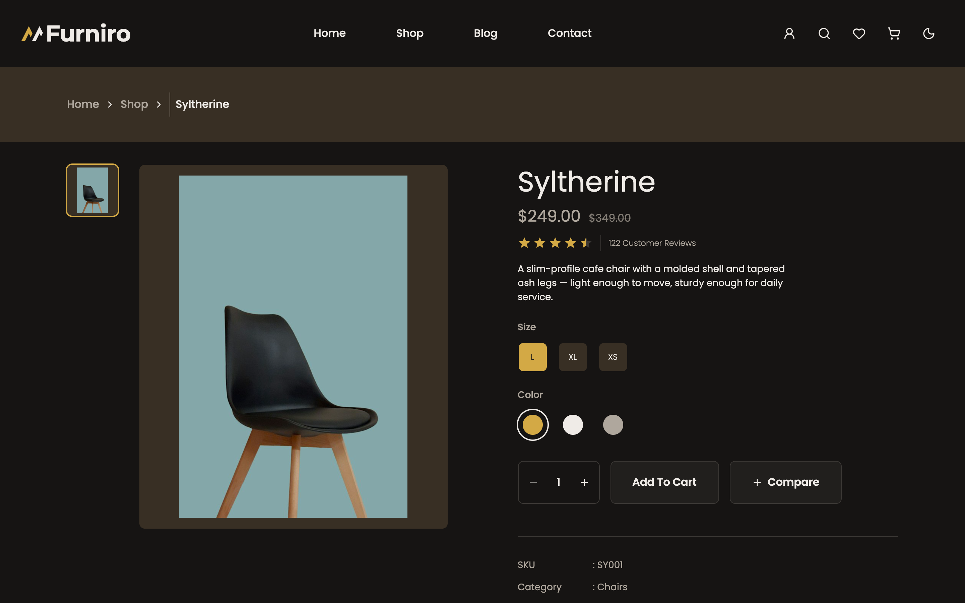Click the main chair product image
The image size is (965, 603).
click(x=293, y=347)
